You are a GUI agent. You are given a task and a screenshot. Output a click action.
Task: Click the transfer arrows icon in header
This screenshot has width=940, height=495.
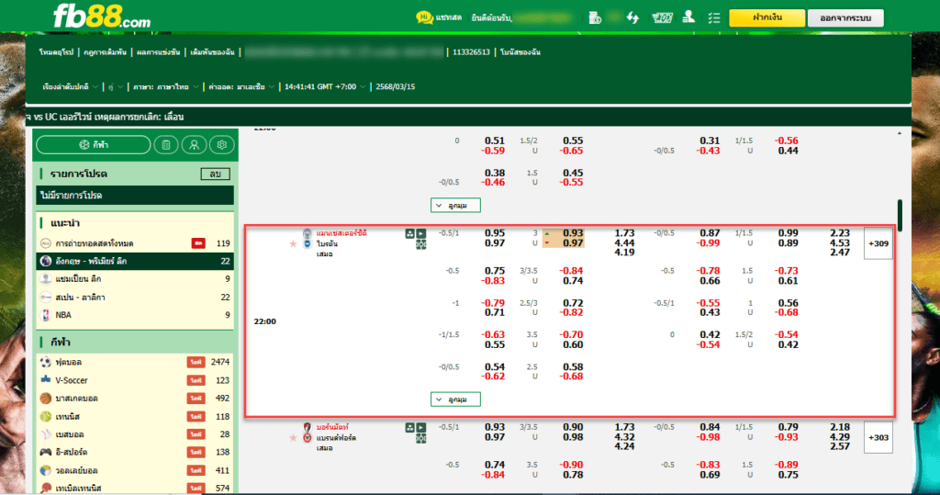[x=632, y=18]
